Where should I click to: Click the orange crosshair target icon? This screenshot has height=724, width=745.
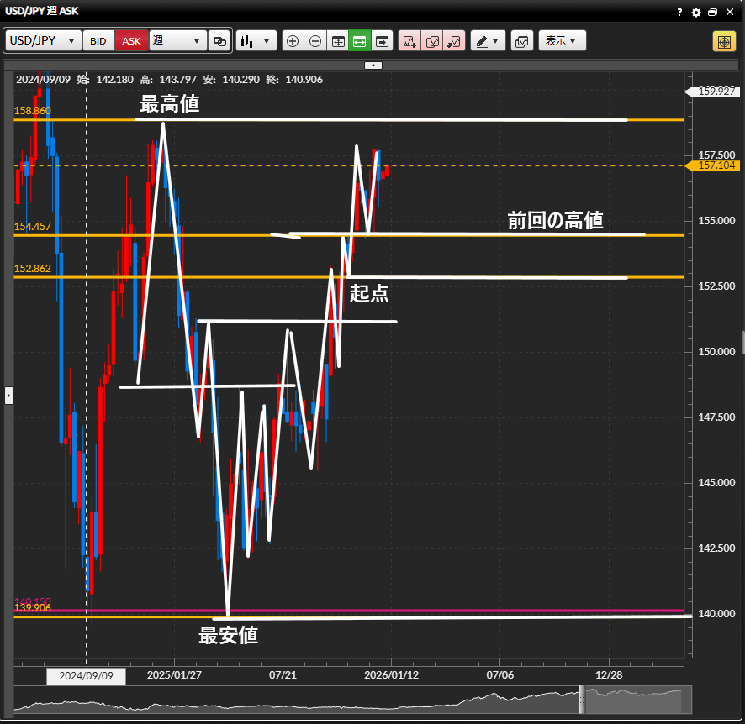click(723, 41)
